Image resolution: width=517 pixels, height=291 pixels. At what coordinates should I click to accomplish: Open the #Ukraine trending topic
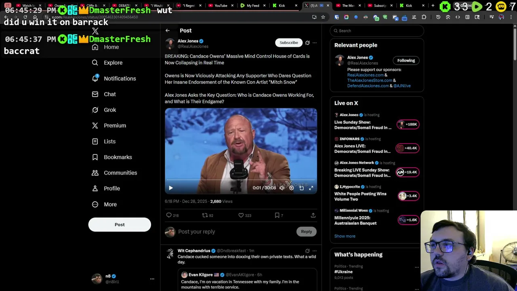(x=343, y=272)
